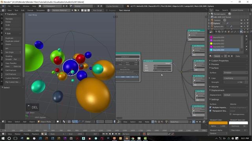Toggle render camera icon for Sphere row

point(248,23)
